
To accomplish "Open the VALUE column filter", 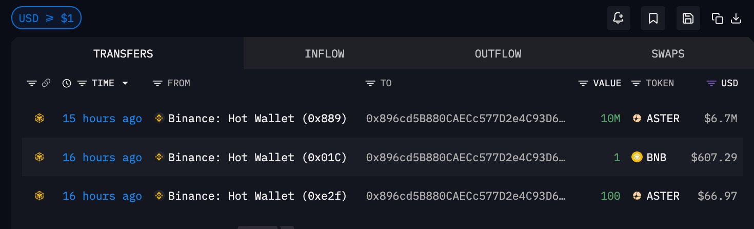I will [x=583, y=83].
